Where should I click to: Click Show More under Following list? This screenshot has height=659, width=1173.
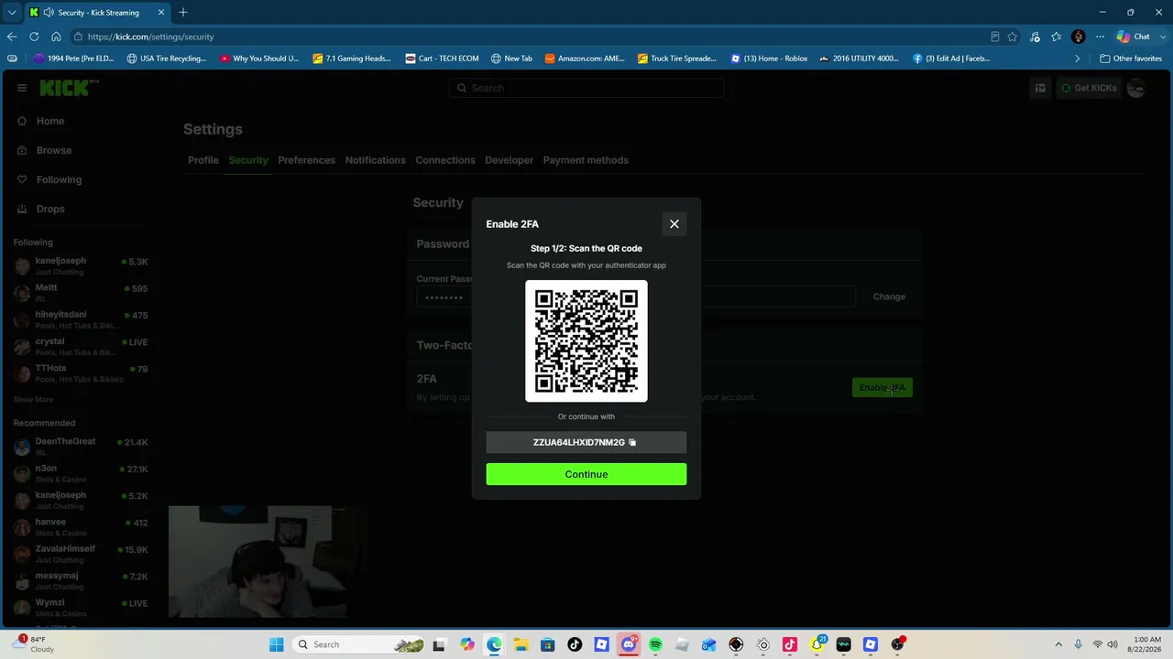(x=33, y=400)
